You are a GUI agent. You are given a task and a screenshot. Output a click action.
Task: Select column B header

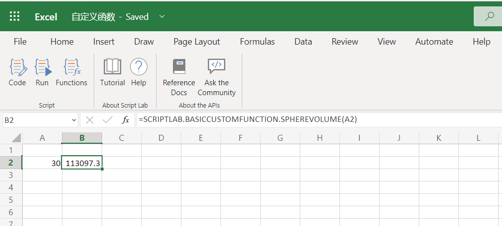(82, 138)
